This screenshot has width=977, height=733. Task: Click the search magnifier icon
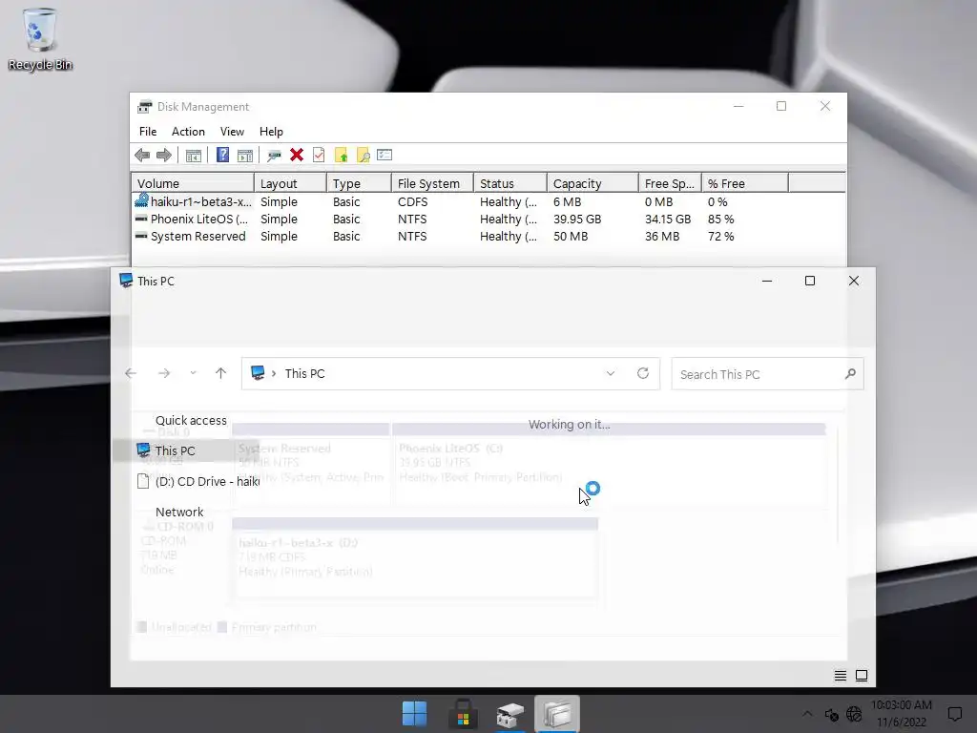850,374
